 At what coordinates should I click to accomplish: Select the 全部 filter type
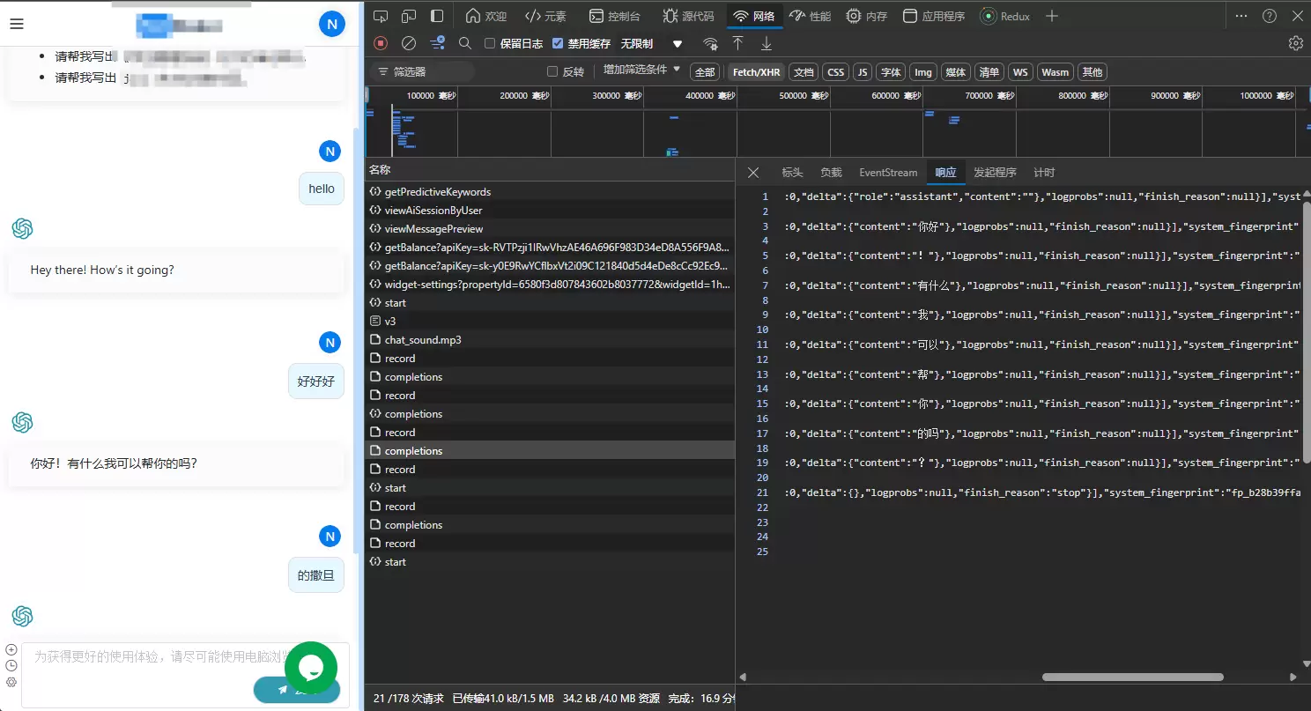(x=705, y=72)
